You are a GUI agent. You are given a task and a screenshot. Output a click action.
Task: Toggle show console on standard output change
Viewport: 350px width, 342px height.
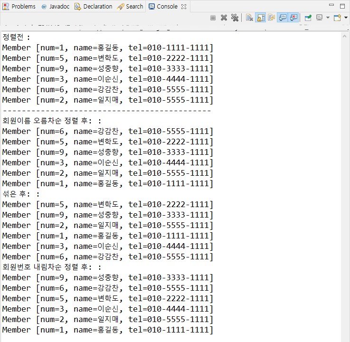click(283, 18)
